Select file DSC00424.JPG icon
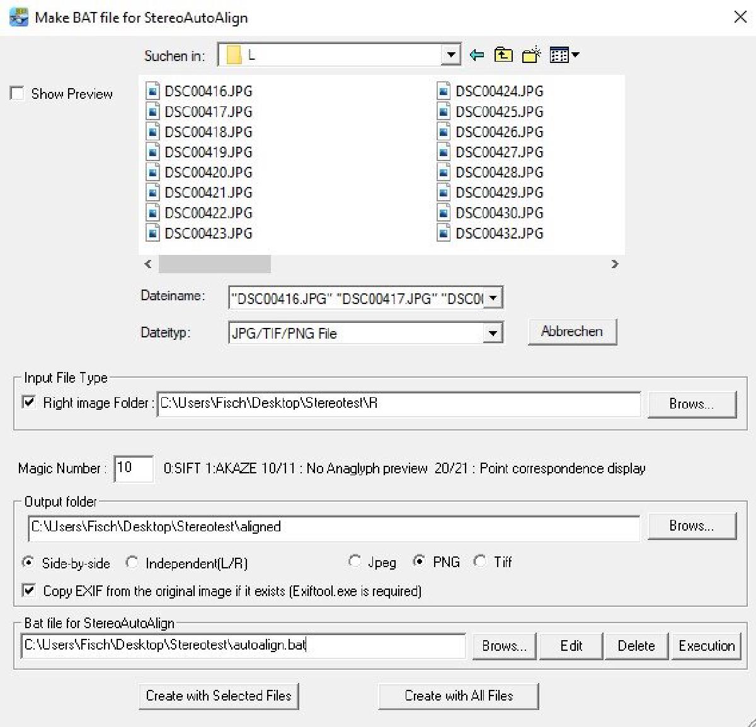 click(x=444, y=91)
